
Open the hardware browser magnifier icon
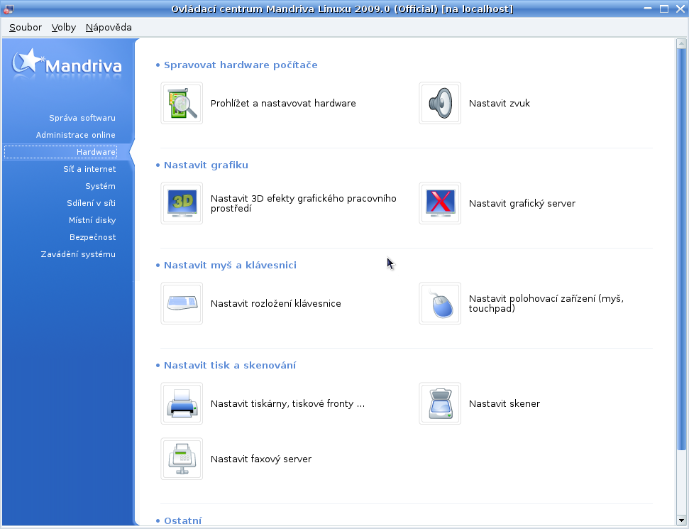click(x=182, y=104)
